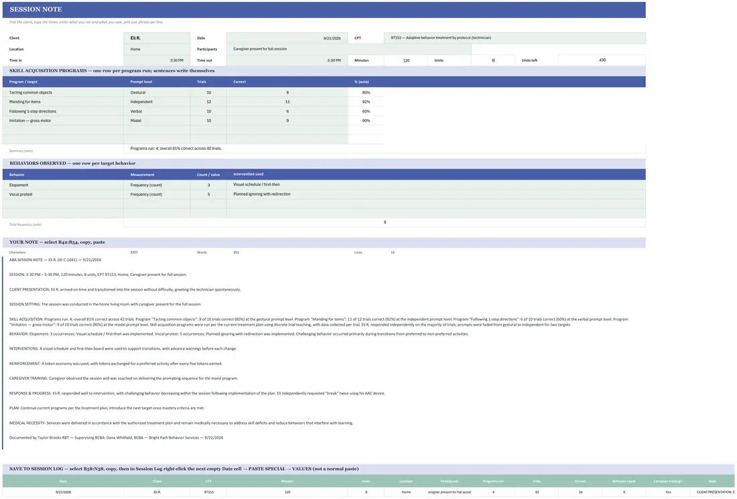Click the Date field 9/21/2026 in header
The width and height of the screenshot is (737, 499).
pyautogui.click(x=287, y=38)
